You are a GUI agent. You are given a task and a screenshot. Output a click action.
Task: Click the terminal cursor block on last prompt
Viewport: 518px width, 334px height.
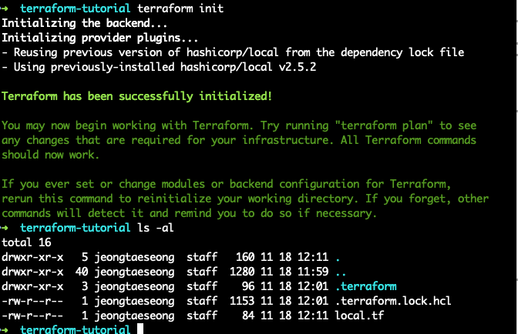click(x=140, y=329)
